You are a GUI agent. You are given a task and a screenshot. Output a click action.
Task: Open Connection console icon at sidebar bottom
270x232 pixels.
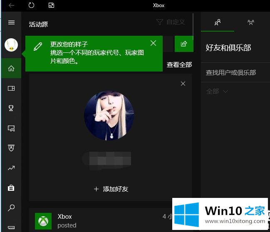[x=11, y=227]
